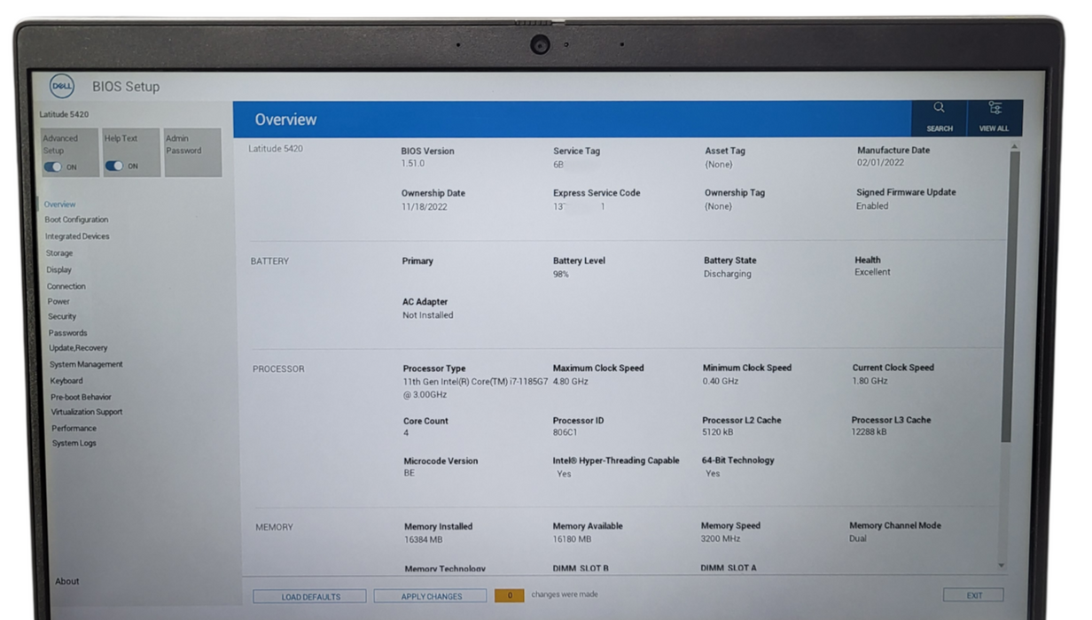Image resolution: width=1092 pixels, height=620 pixels.
Task: Open the Keyboard section
Action: (66, 382)
